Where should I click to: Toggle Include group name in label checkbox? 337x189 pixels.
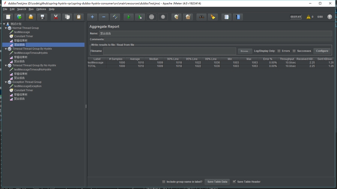click(164, 182)
